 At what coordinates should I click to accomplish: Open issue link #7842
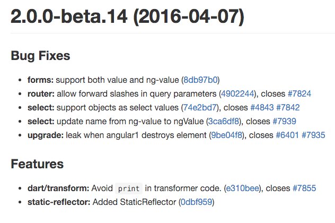pos(288,107)
